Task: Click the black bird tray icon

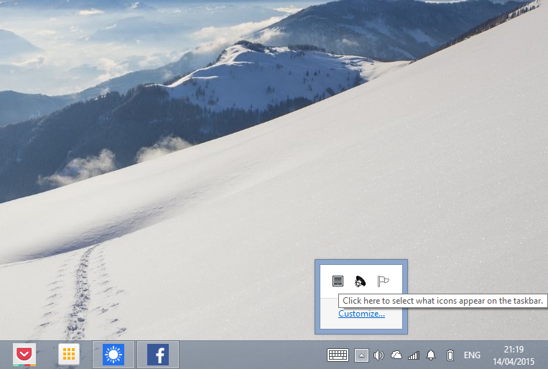Action: tap(360, 281)
